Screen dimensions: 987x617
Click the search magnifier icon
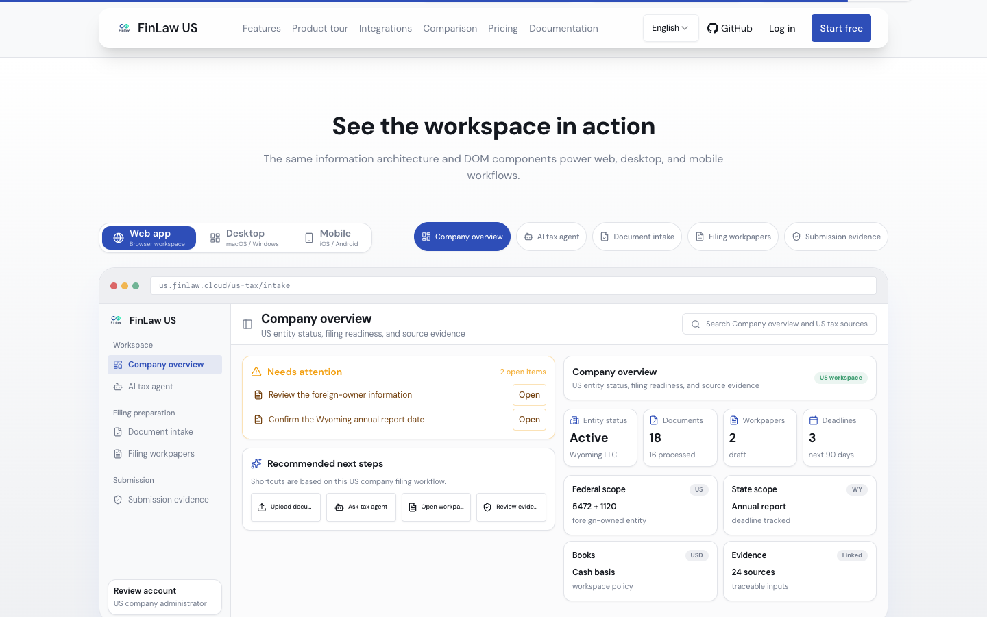(x=696, y=324)
